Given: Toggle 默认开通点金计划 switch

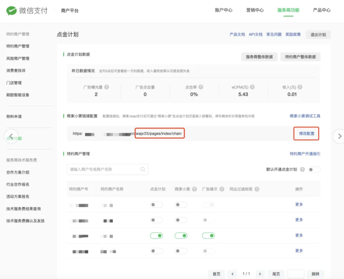Looking at the screenshot, I should (314, 170).
